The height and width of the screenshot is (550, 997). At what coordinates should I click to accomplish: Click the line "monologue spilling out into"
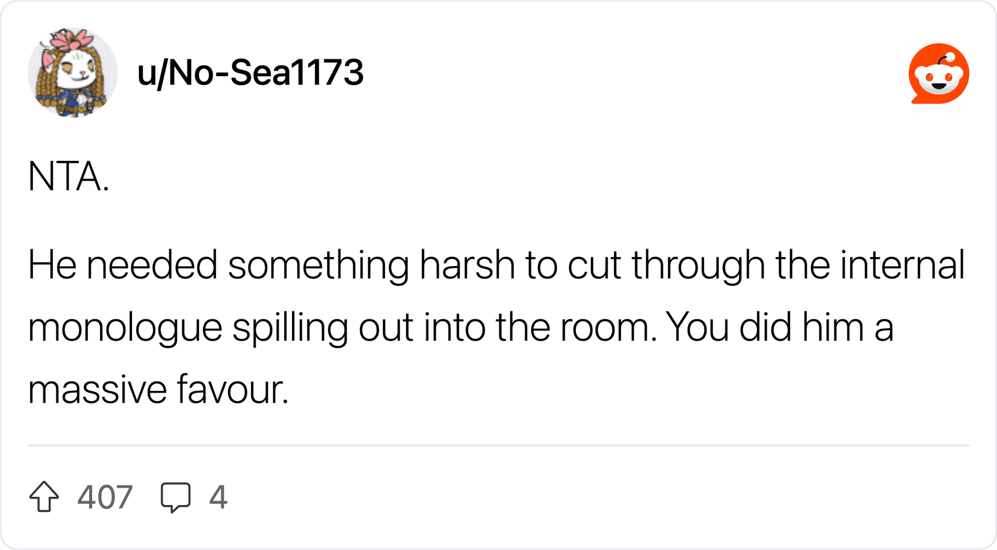(461, 327)
